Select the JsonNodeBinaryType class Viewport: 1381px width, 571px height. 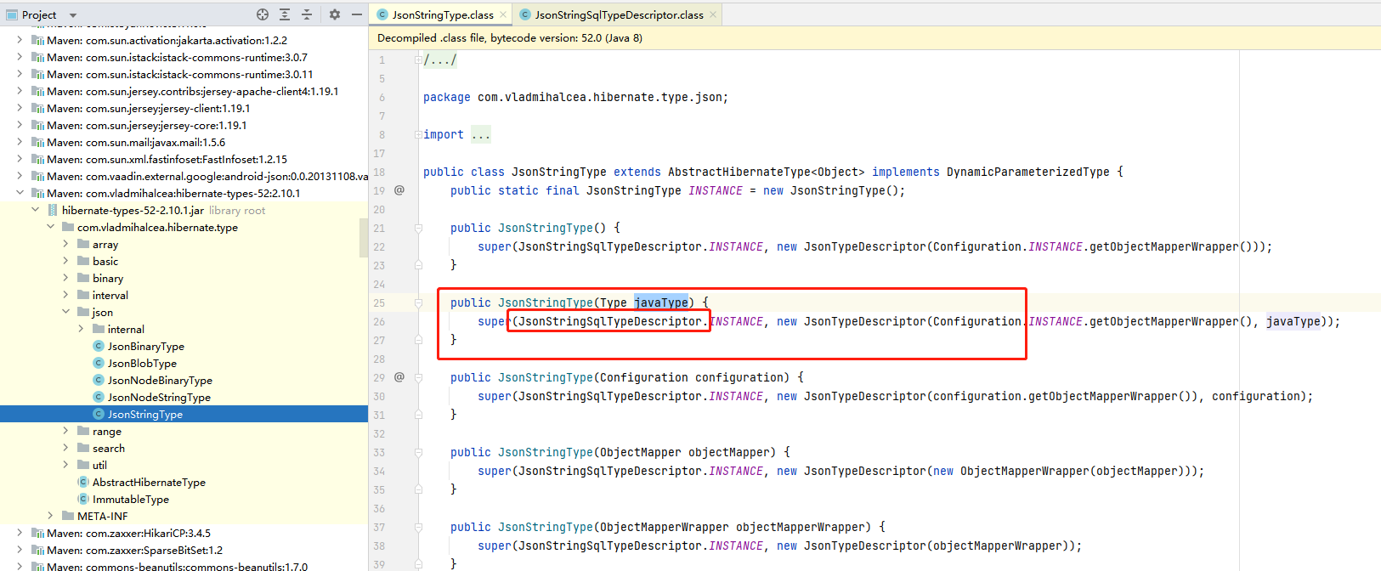(x=160, y=380)
